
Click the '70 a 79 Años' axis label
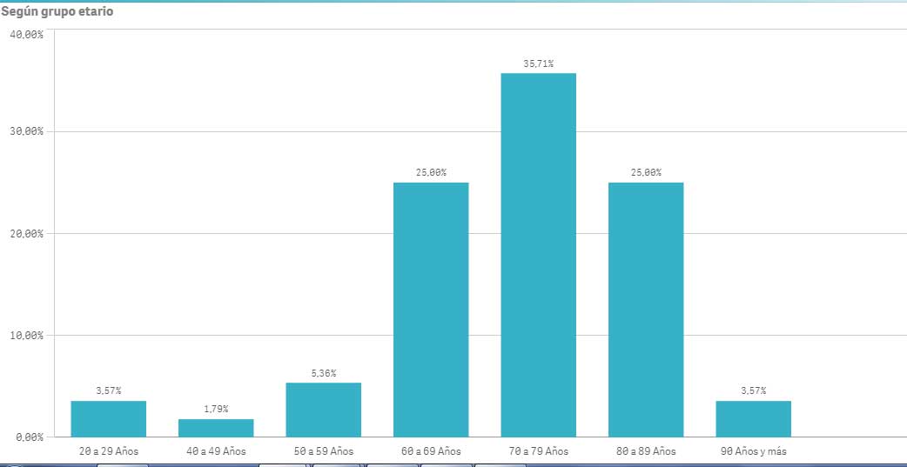[538, 451]
